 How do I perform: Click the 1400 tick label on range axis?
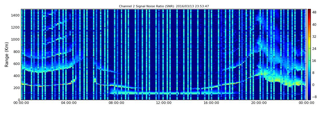(x=15, y=15)
